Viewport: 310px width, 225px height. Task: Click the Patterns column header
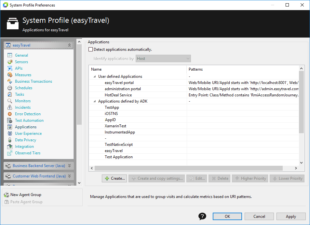pos(243,69)
